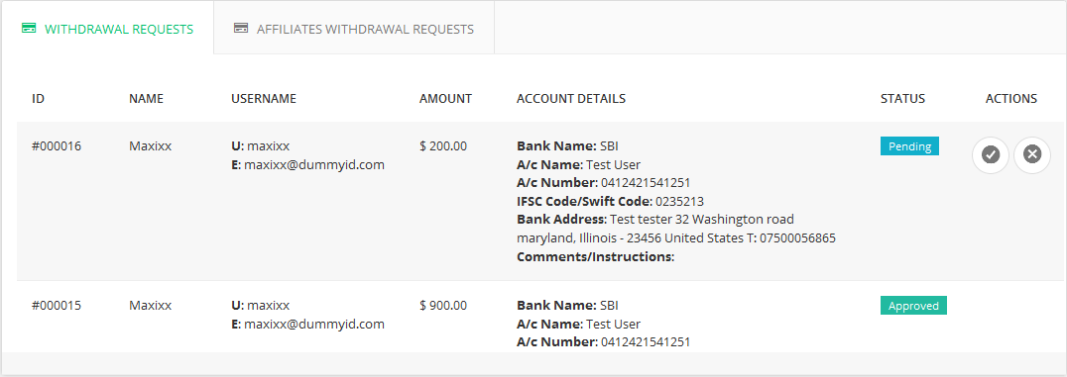The width and height of the screenshot is (1067, 377).
Task: Click the ID column header
Action: point(38,99)
